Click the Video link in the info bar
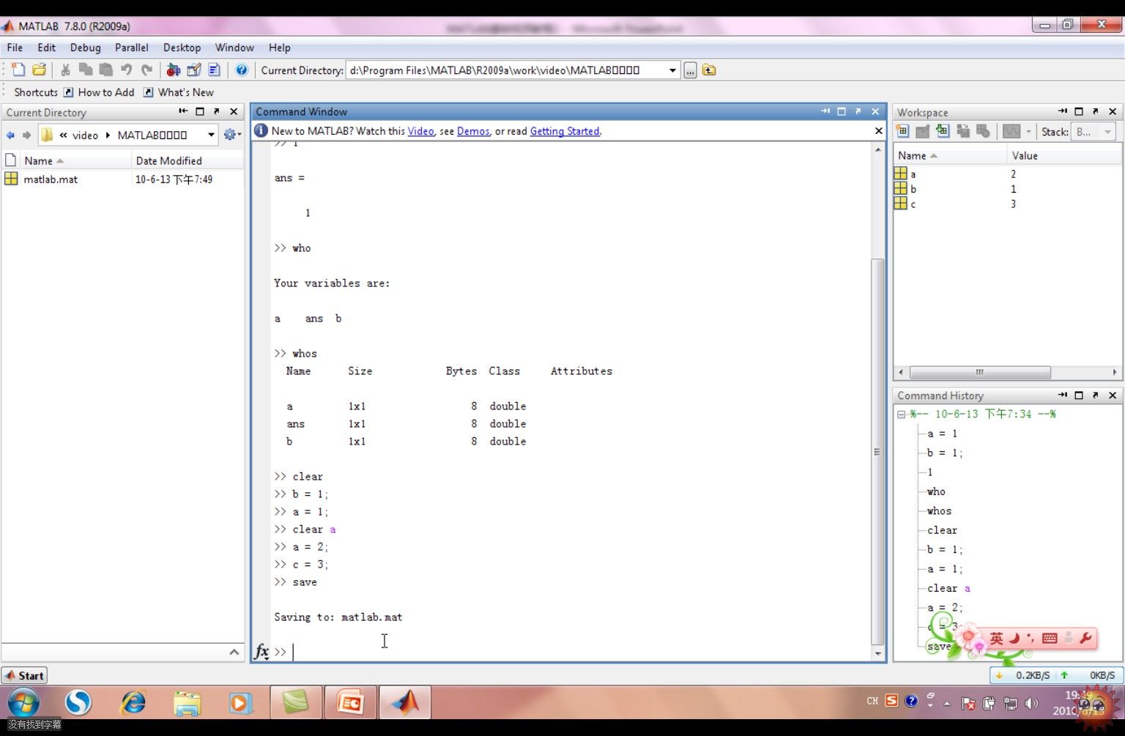 coord(420,131)
